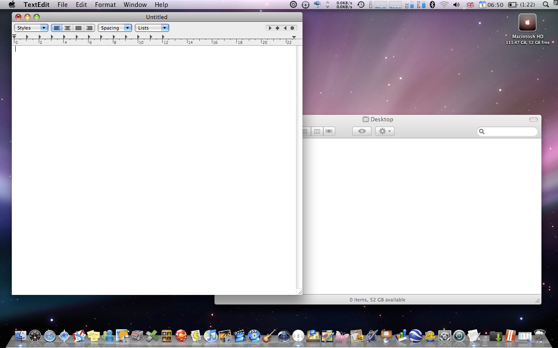The image size is (558, 348).
Task: Open Spotlight search magnifier in menu bar
Action: (546, 5)
